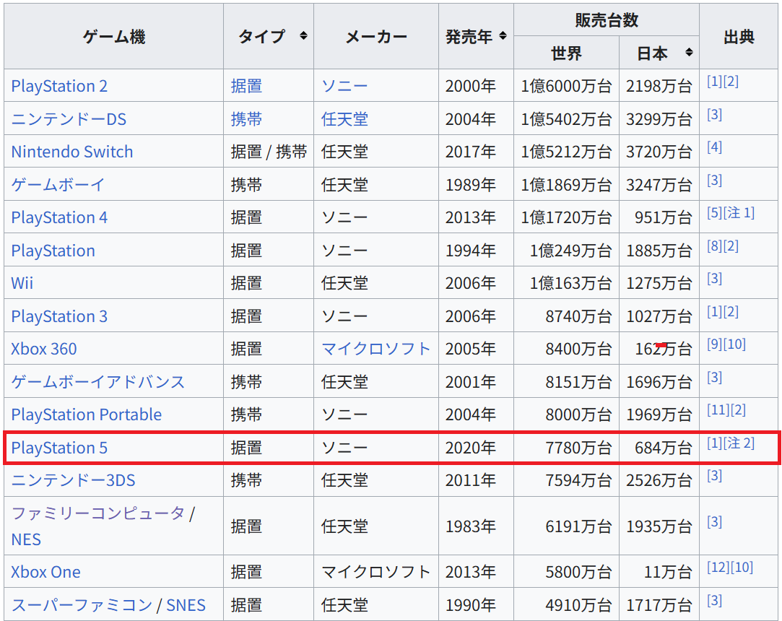The image size is (782, 621).
Task: Select the 2526万台 Japan sales cell
Action: (x=659, y=480)
